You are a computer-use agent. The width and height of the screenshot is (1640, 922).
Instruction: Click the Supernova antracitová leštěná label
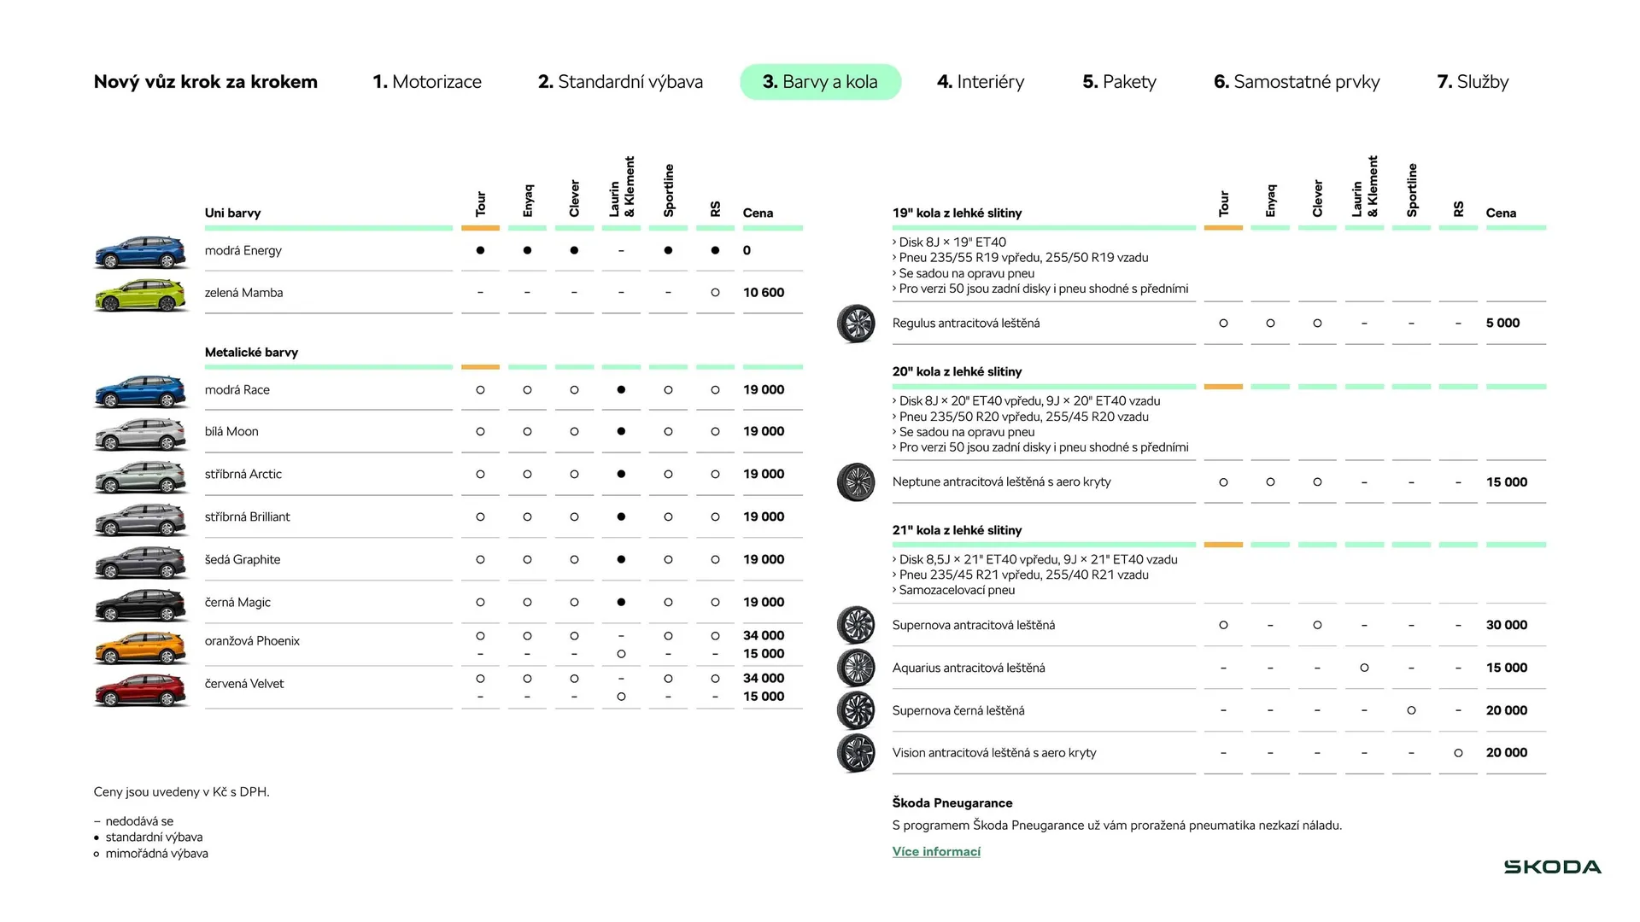pyautogui.click(x=974, y=625)
